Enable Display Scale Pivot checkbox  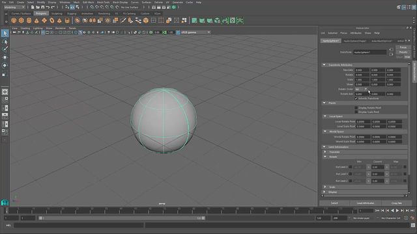click(x=356, y=112)
